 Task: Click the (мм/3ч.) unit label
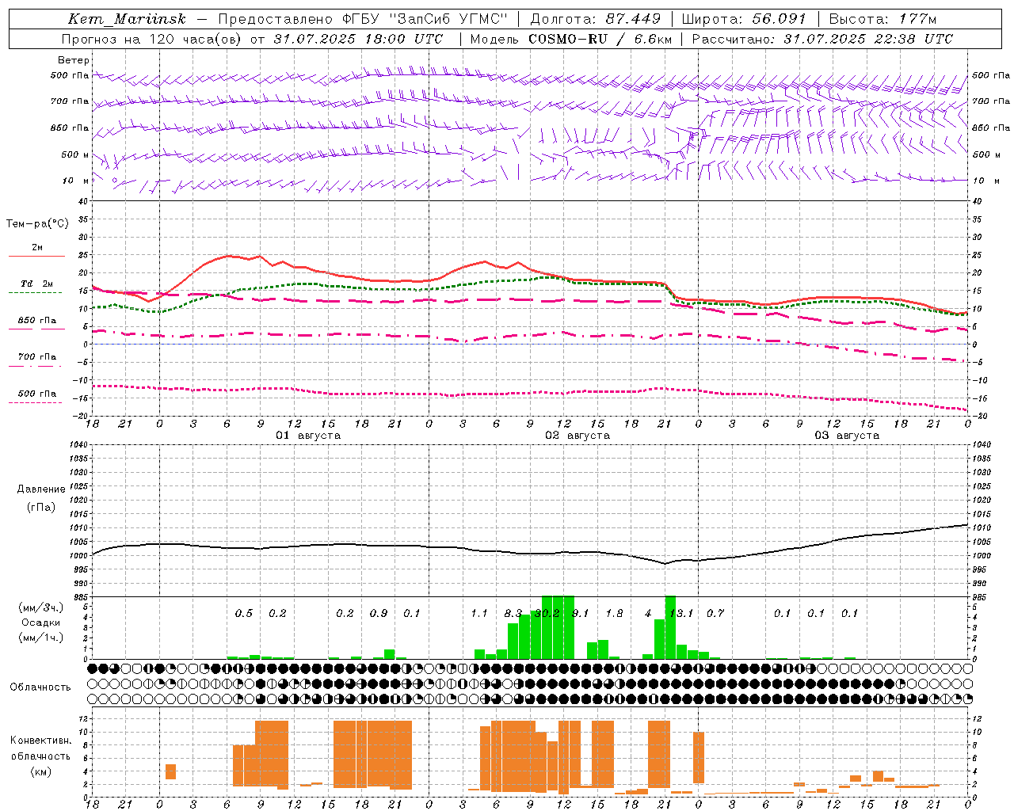tap(41, 607)
